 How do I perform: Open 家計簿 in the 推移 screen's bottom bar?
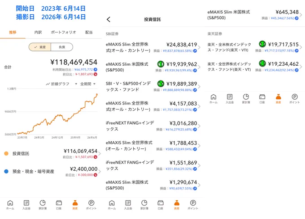(x=43, y=205)
